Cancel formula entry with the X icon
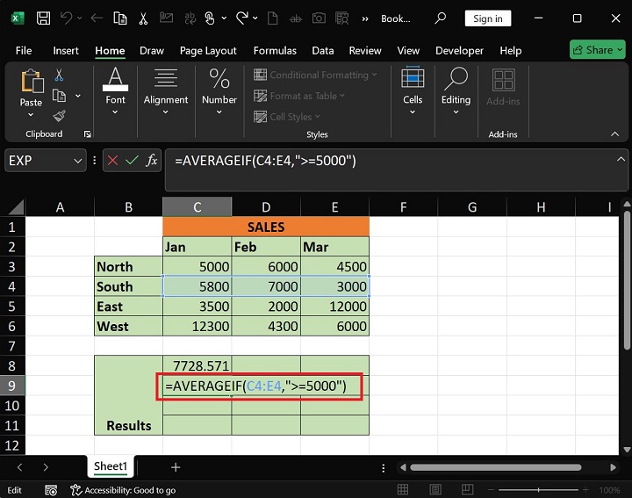 (x=113, y=160)
